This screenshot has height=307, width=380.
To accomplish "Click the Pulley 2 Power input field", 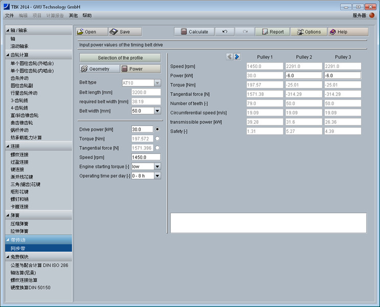I will [303, 75].
